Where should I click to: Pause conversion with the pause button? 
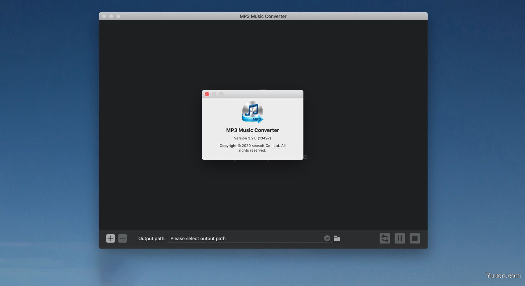pos(400,238)
